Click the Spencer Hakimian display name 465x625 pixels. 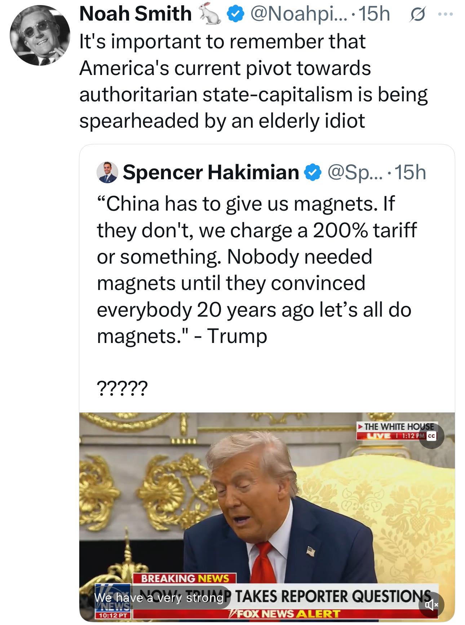coord(211,172)
